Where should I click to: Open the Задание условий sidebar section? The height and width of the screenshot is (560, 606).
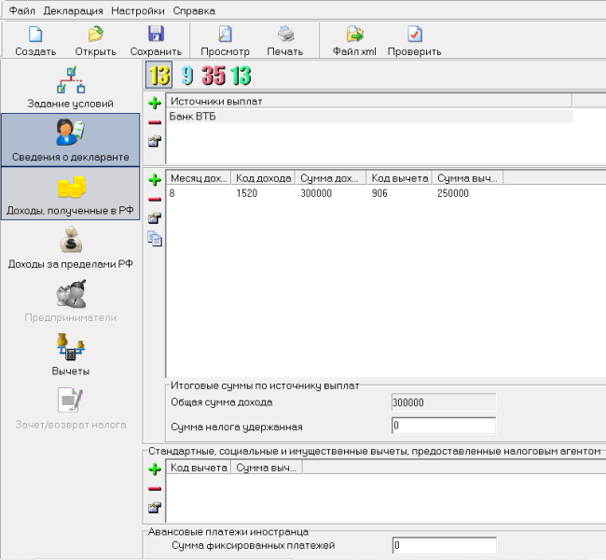72,87
